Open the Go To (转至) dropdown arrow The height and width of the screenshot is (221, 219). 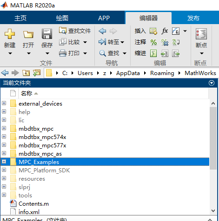coord(122,42)
